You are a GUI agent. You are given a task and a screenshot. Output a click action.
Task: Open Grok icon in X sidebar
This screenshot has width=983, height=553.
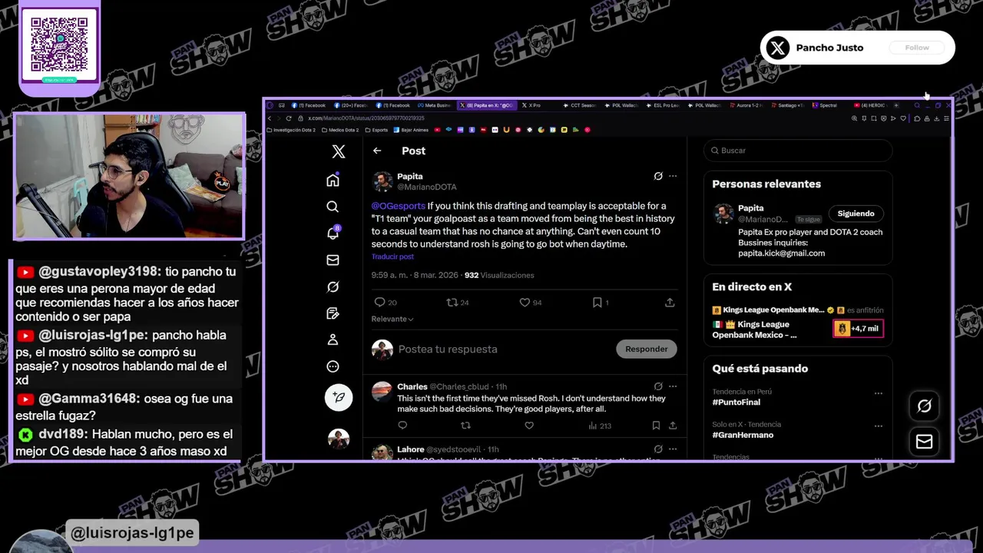tap(333, 286)
